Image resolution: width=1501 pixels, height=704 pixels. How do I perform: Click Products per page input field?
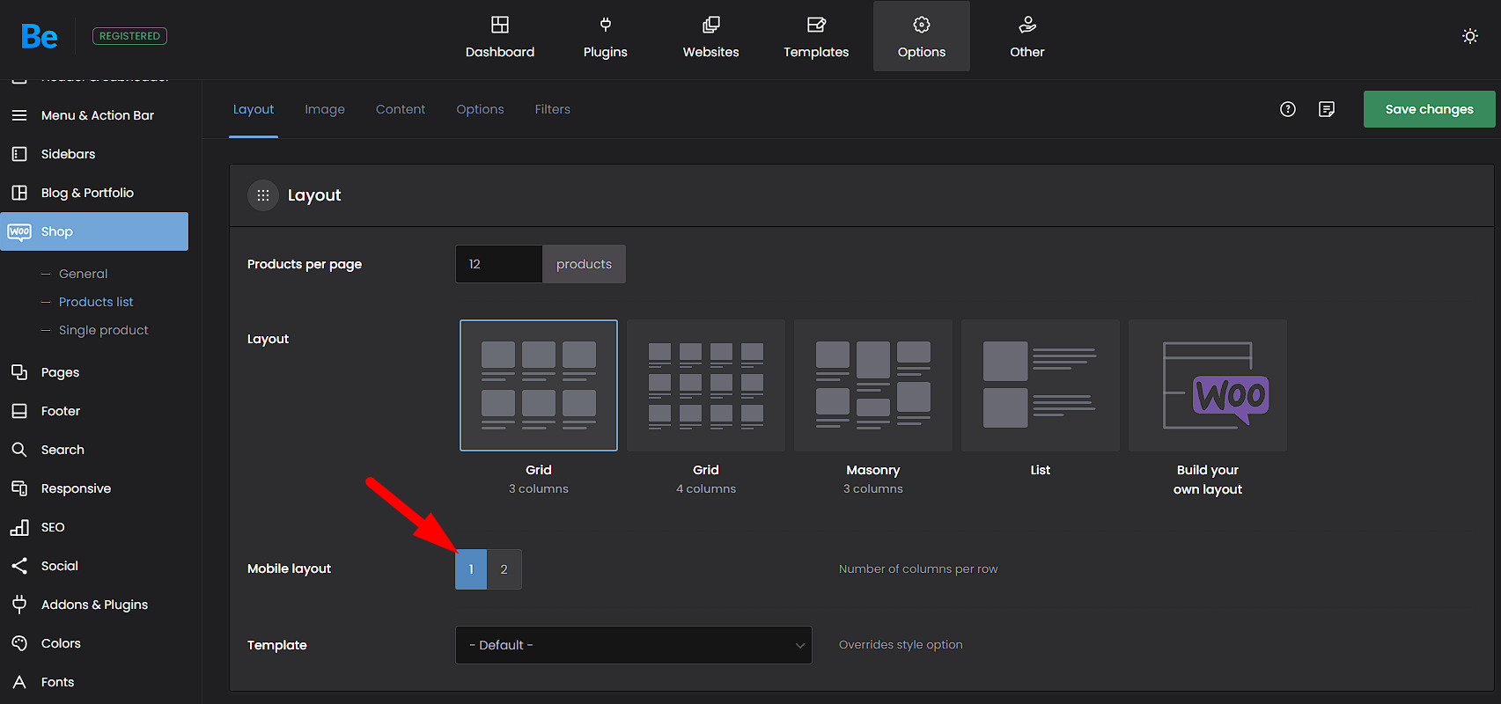point(498,264)
